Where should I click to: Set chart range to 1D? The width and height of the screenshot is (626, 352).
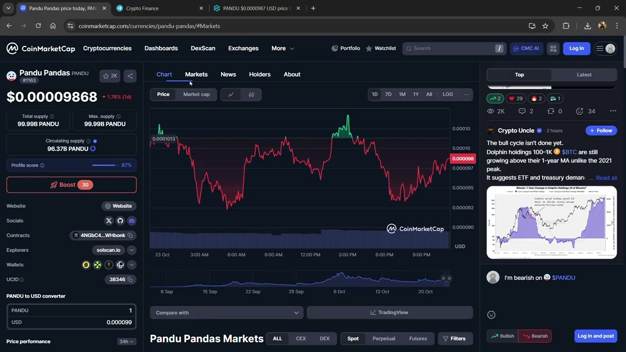pos(375,94)
